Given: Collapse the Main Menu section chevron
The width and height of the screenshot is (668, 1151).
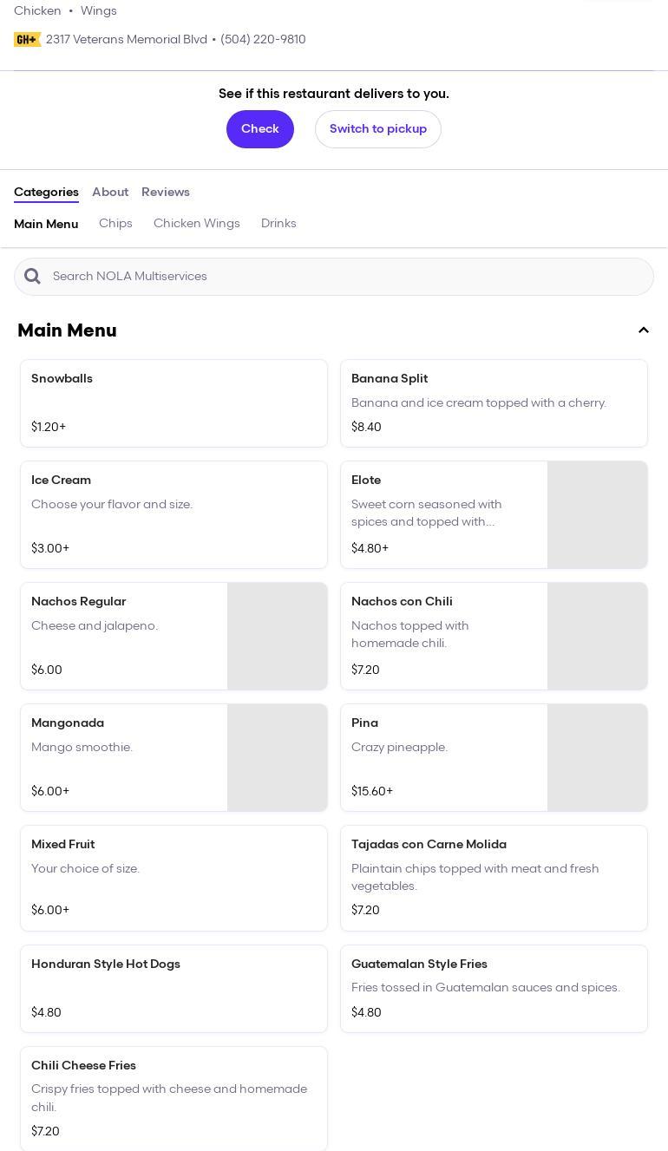Looking at the screenshot, I should [644, 330].
